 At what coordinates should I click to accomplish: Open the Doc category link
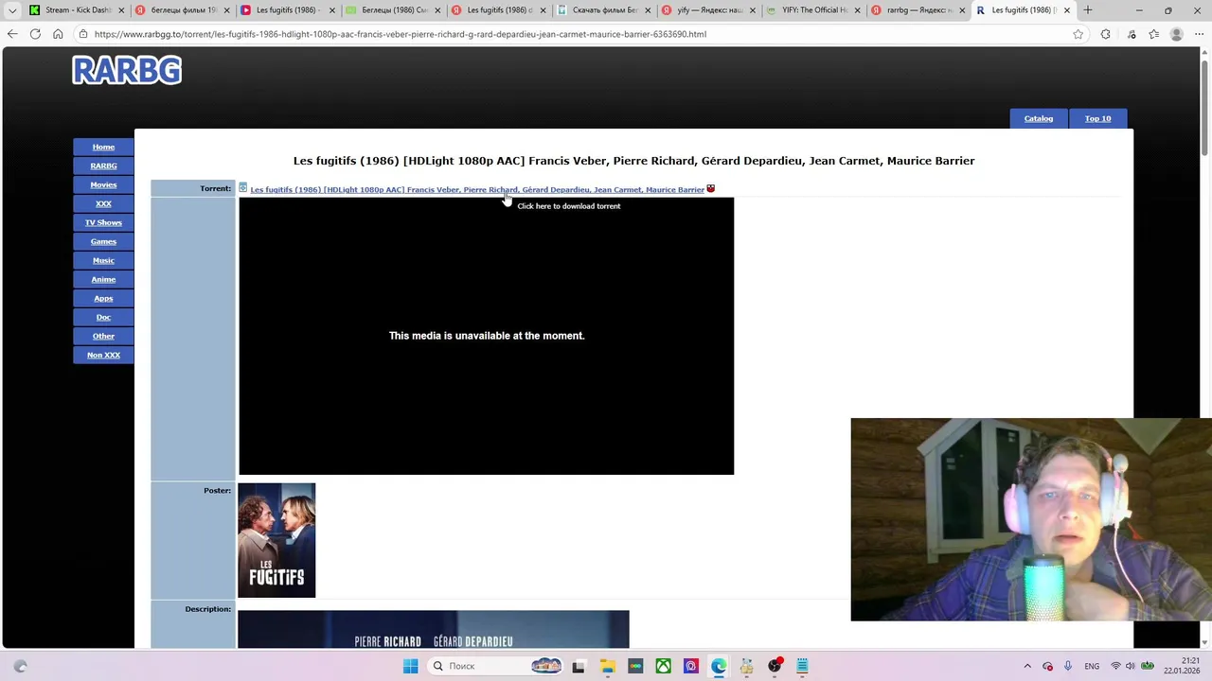pyautogui.click(x=103, y=317)
